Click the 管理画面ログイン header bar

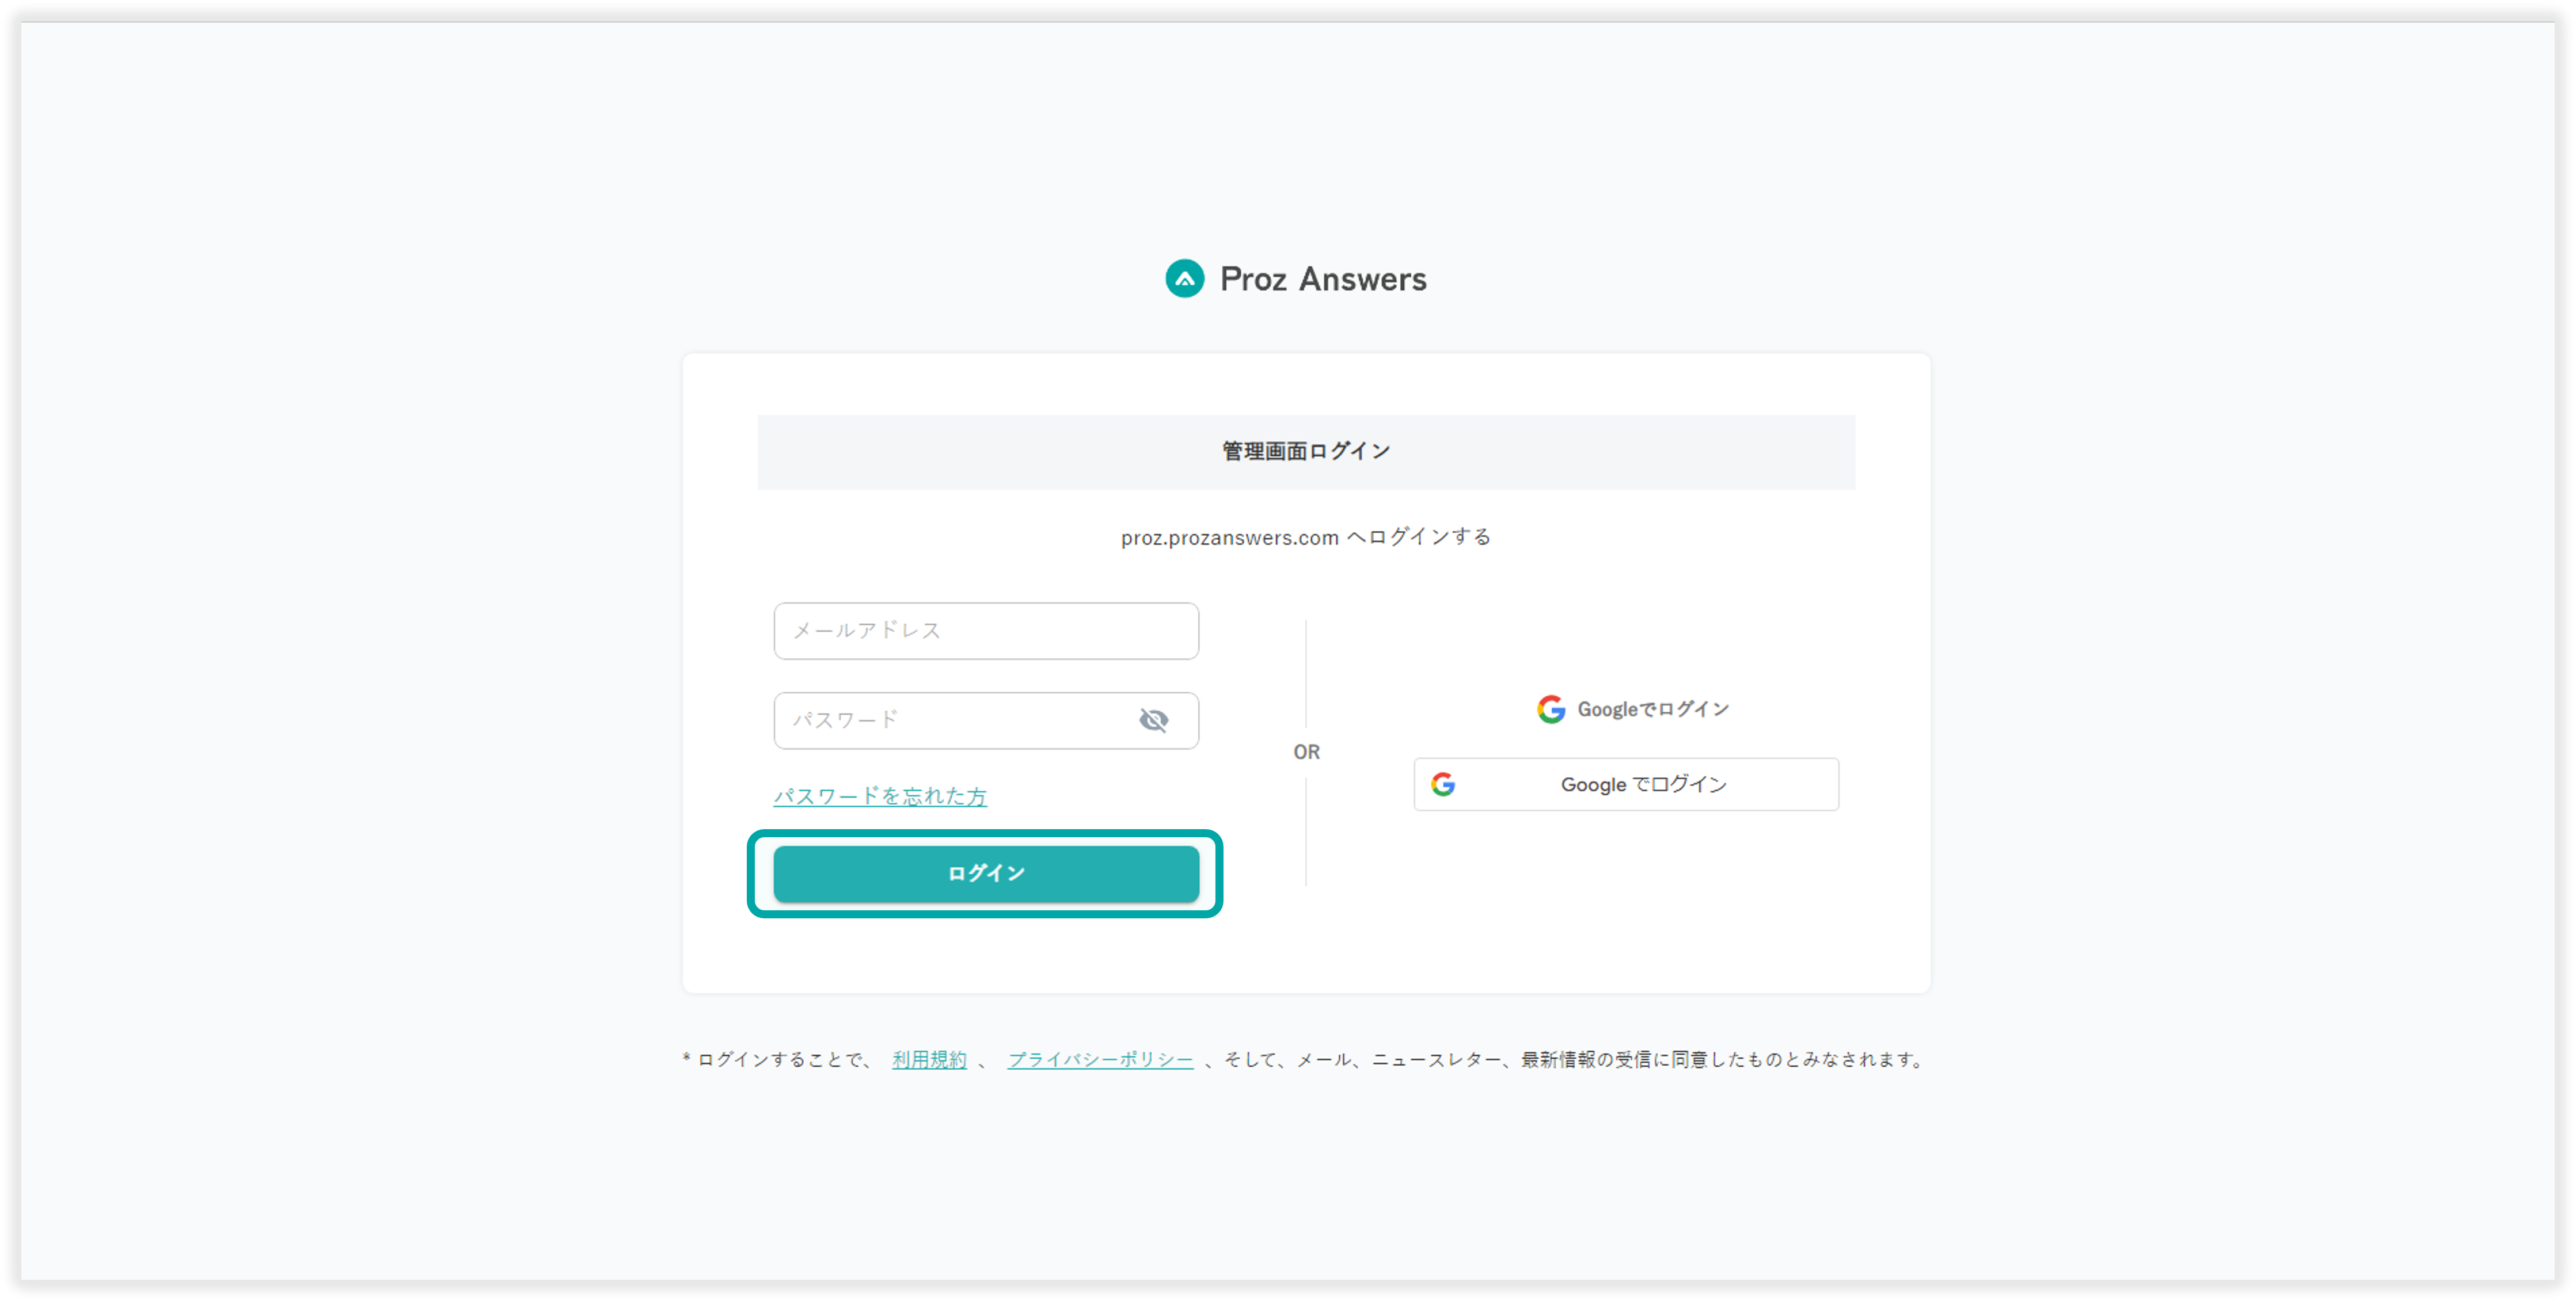tap(1305, 452)
